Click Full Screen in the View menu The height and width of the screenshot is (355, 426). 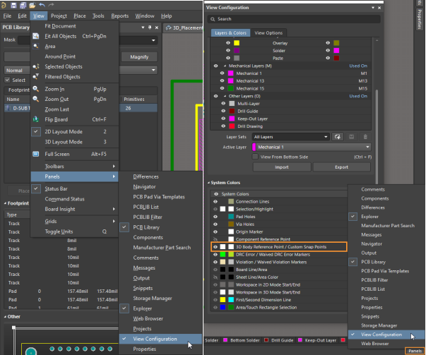(57, 153)
